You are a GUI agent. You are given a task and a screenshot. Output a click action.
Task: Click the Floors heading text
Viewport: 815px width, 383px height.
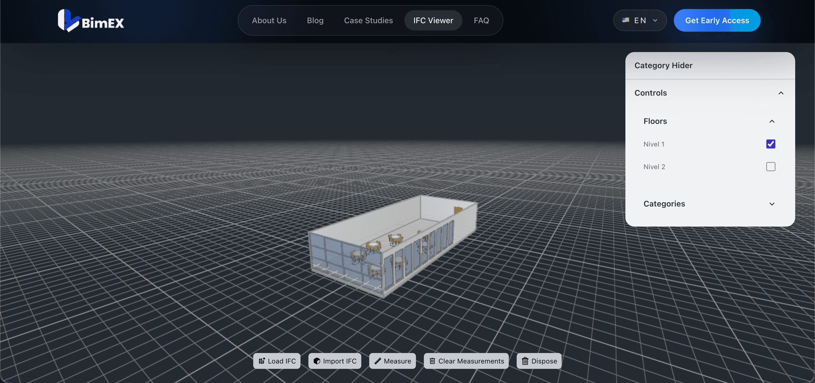pyautogui.click(x=655, y=121)
